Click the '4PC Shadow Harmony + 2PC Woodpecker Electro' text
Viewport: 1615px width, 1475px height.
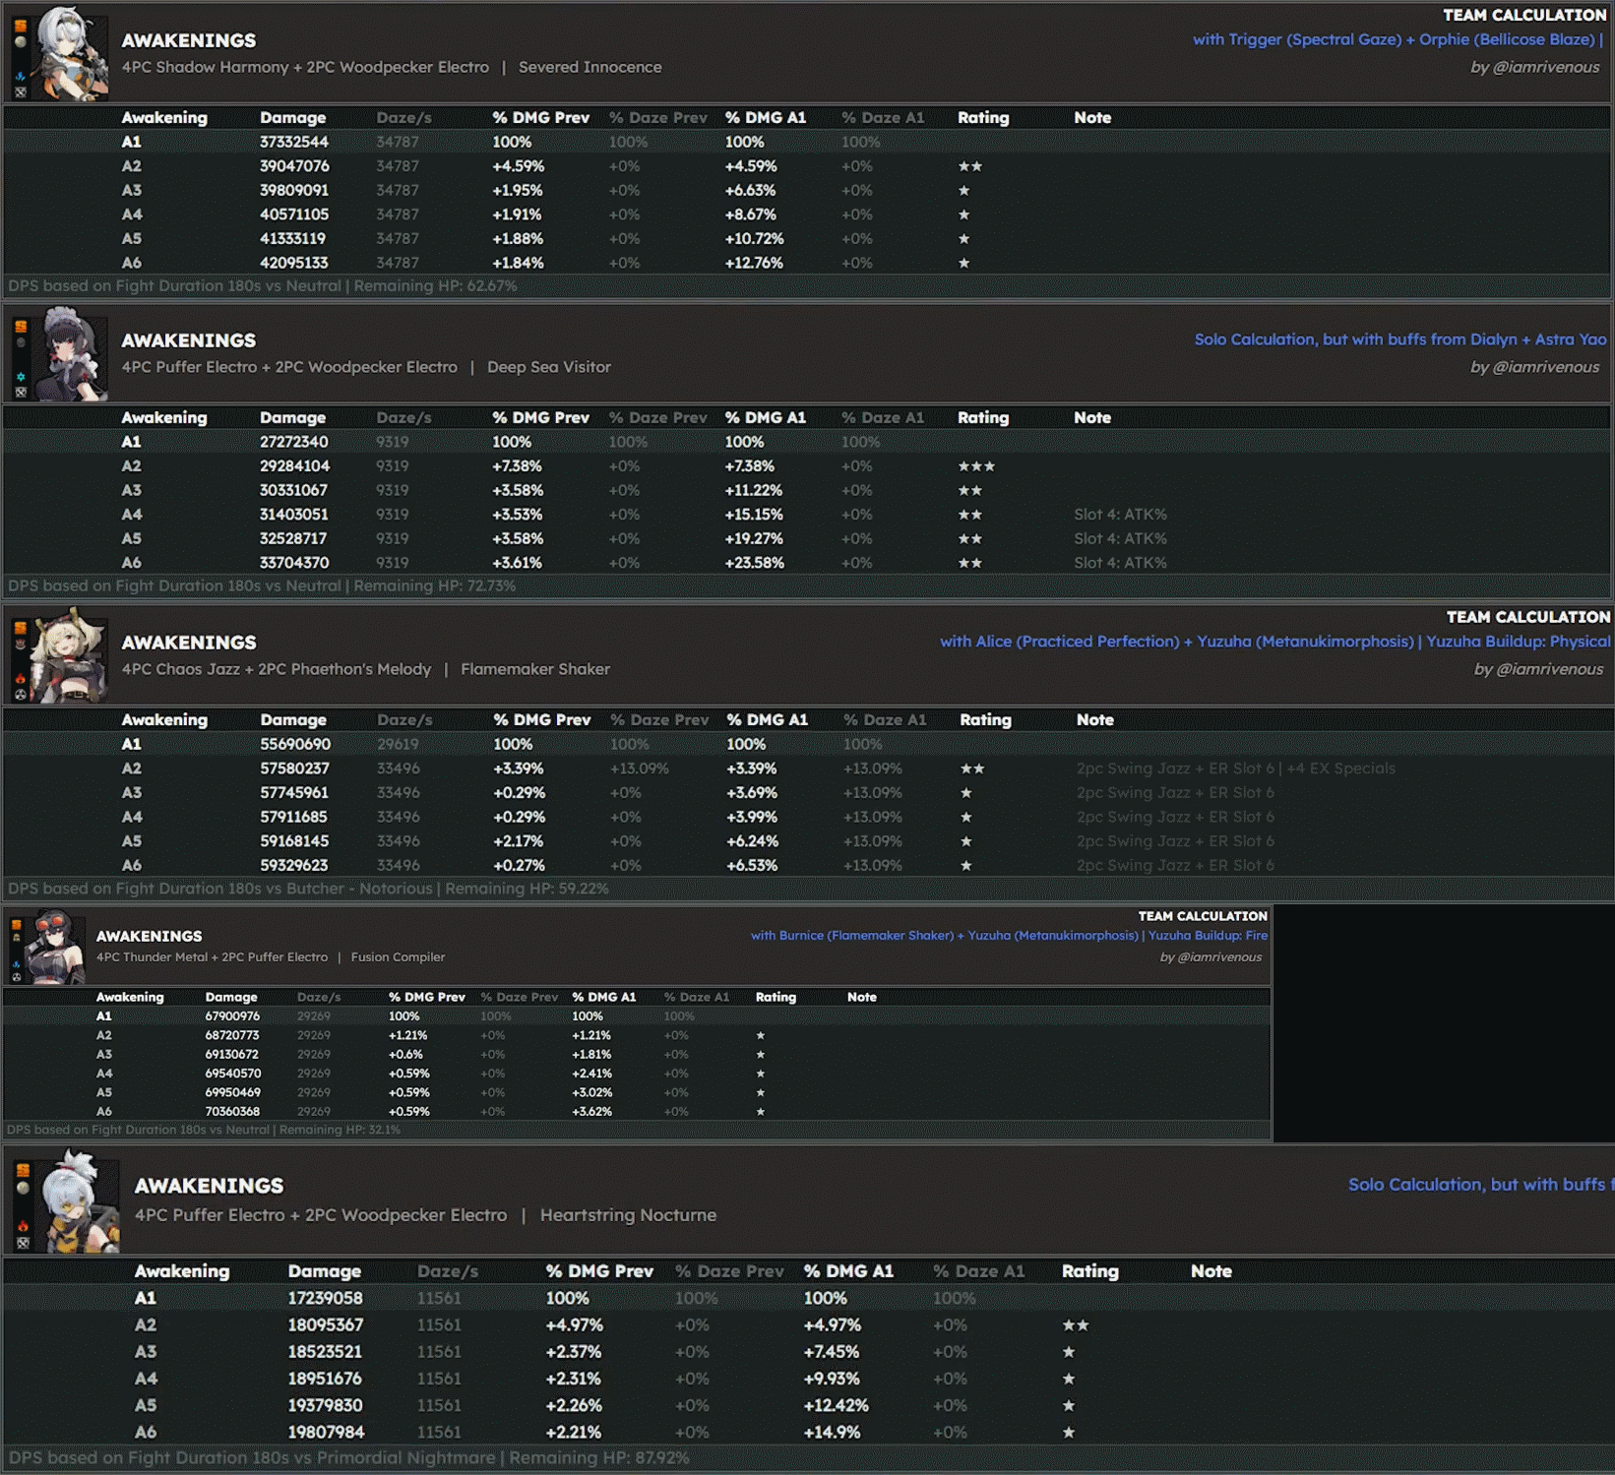pyautogui.click(x=305, y=67)
